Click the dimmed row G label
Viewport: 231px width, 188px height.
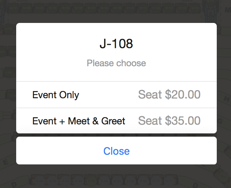(x=221, y=121)
